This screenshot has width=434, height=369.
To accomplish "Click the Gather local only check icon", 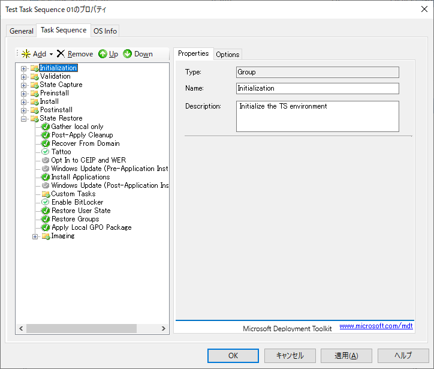I will point(46,127).
